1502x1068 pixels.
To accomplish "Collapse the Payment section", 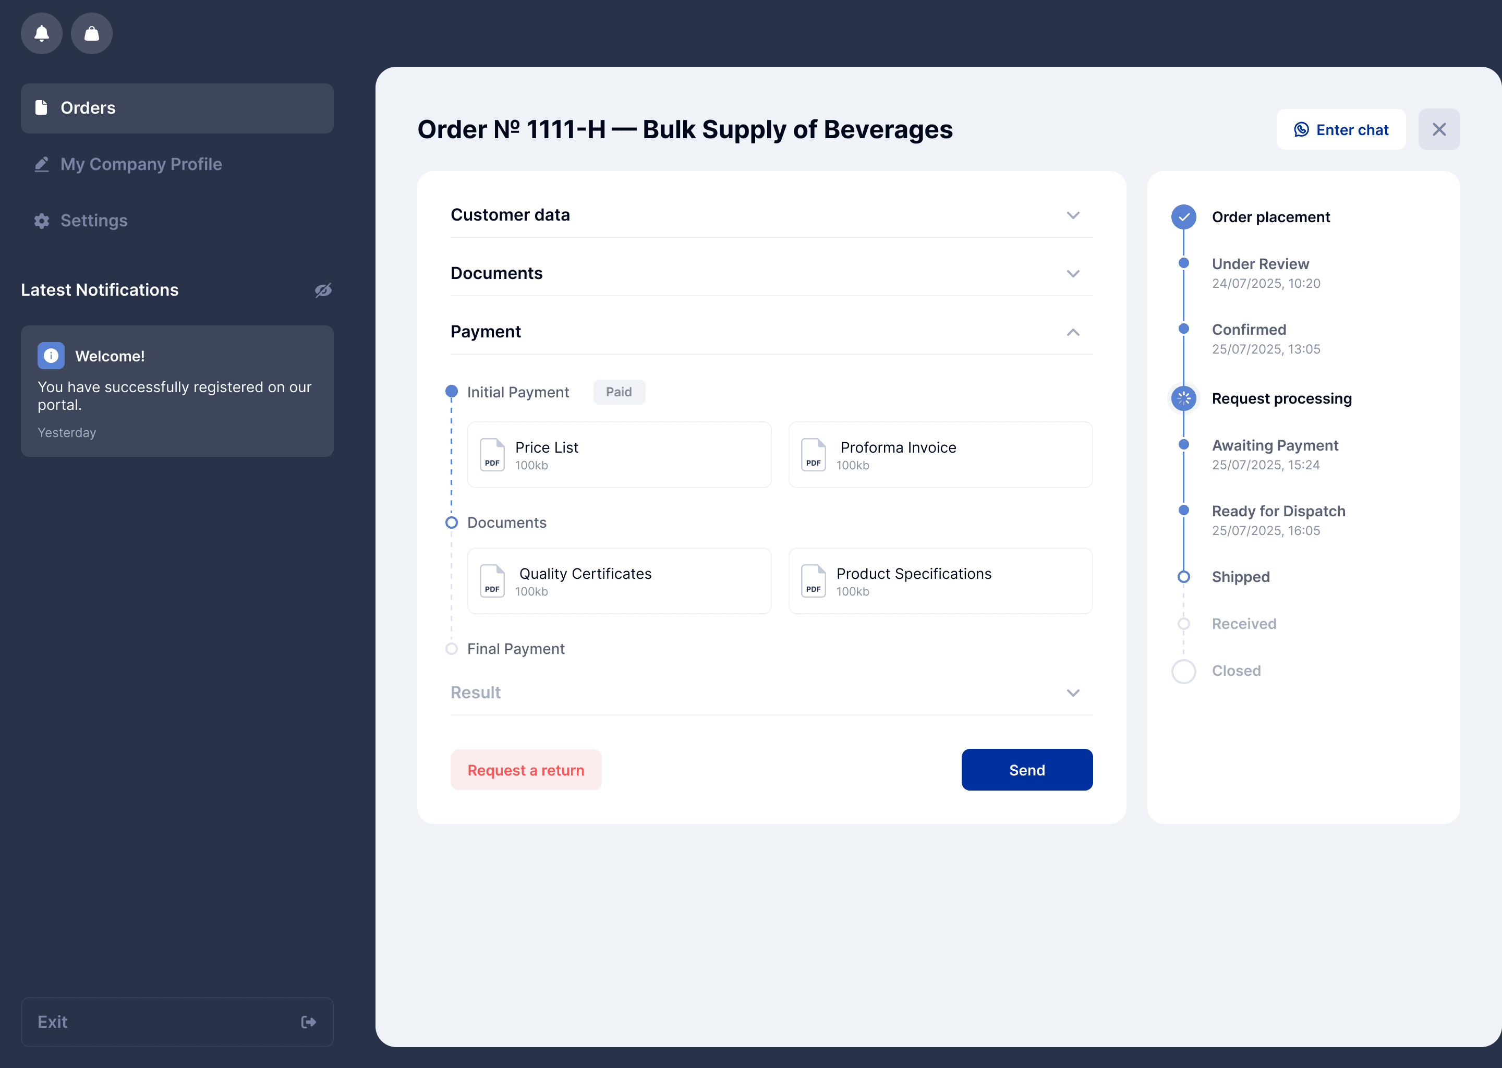I will [1073, 332].
